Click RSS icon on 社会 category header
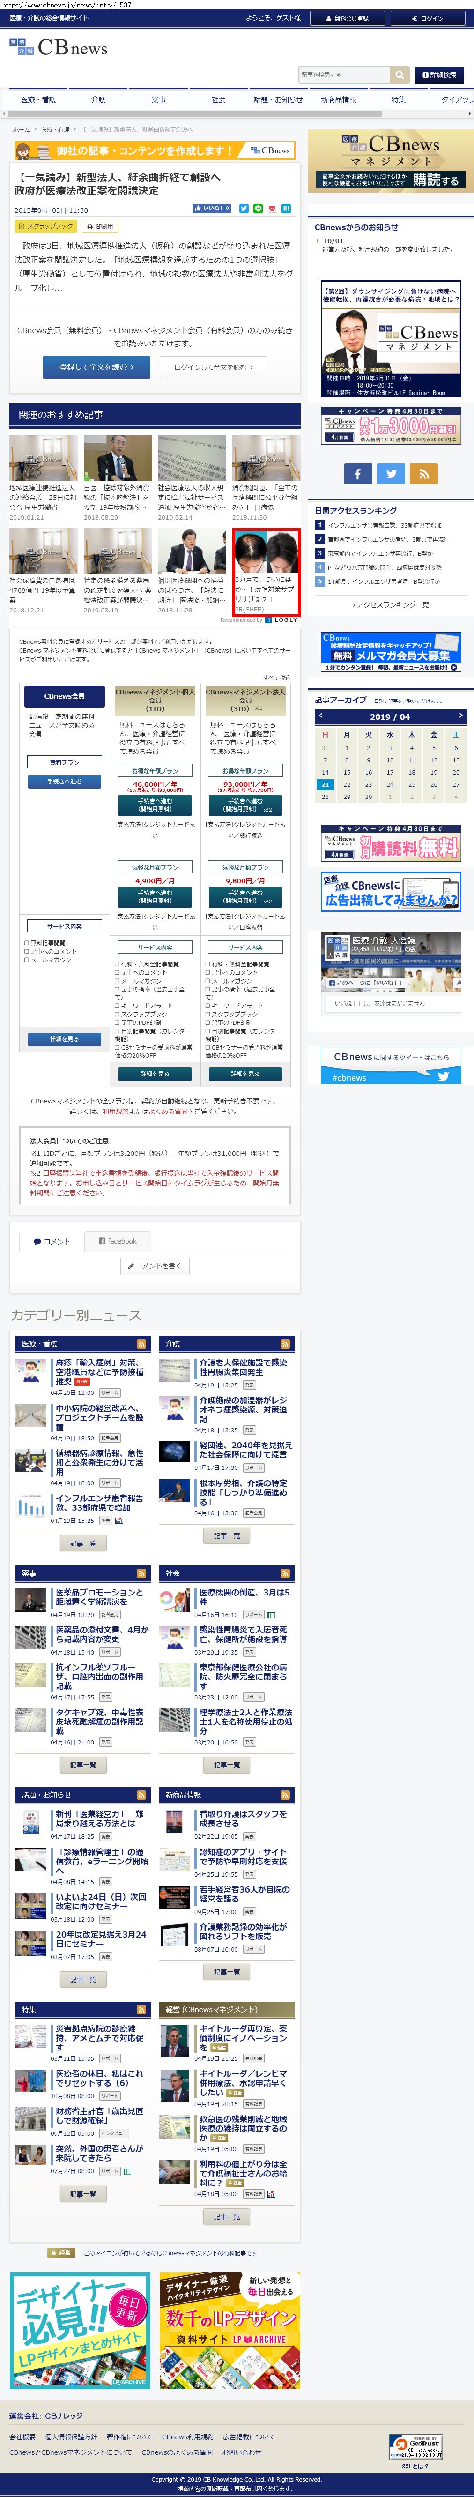Viewport: 474px width, 2497px height. [285, 1573]
